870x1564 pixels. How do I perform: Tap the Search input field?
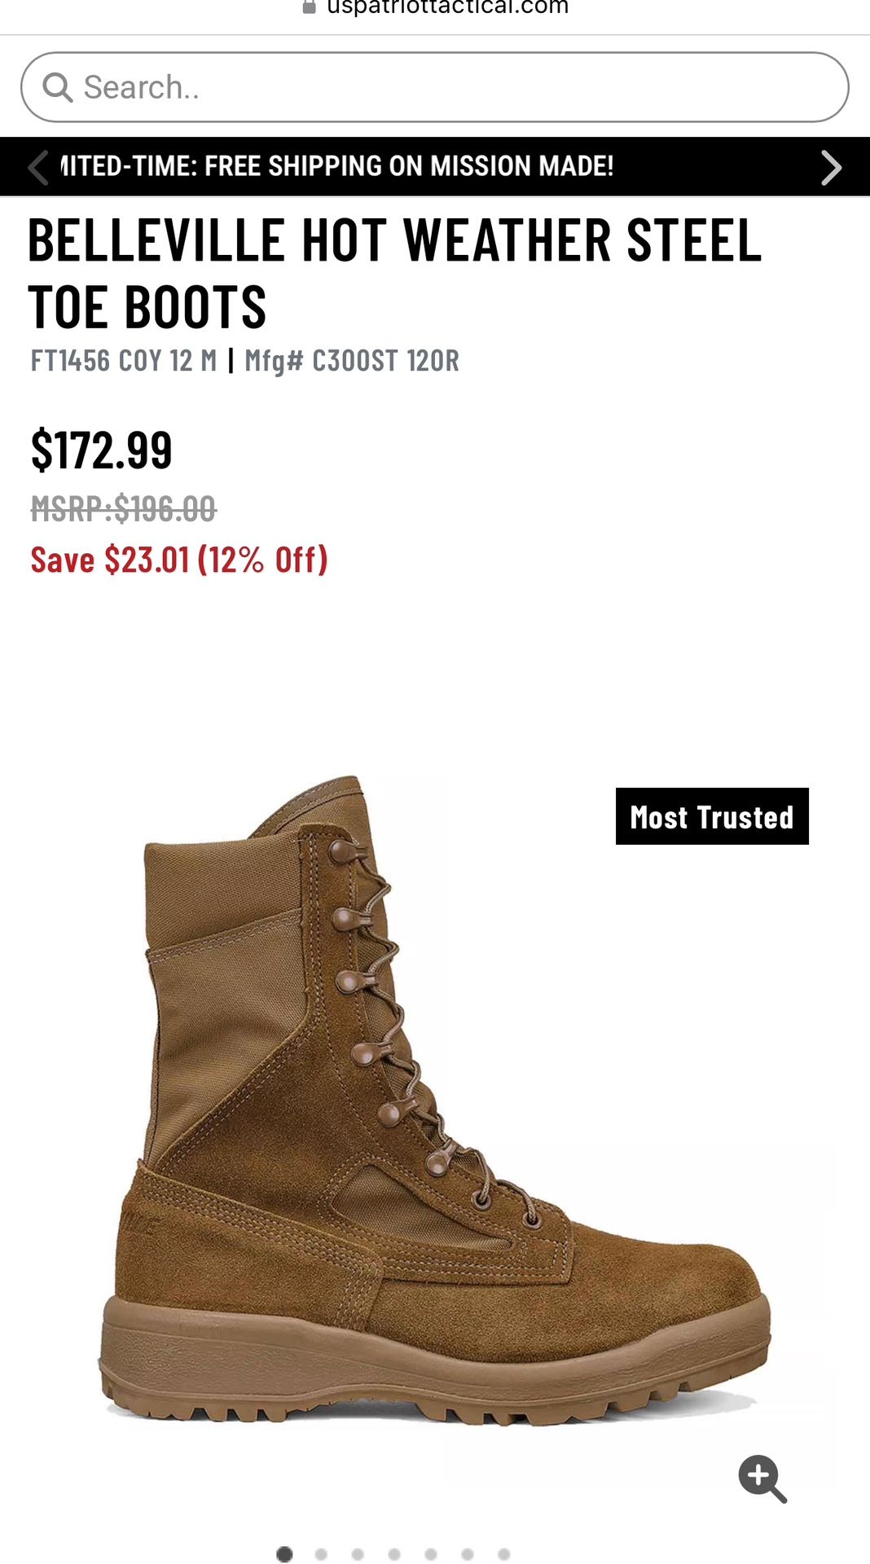(435, 87)
